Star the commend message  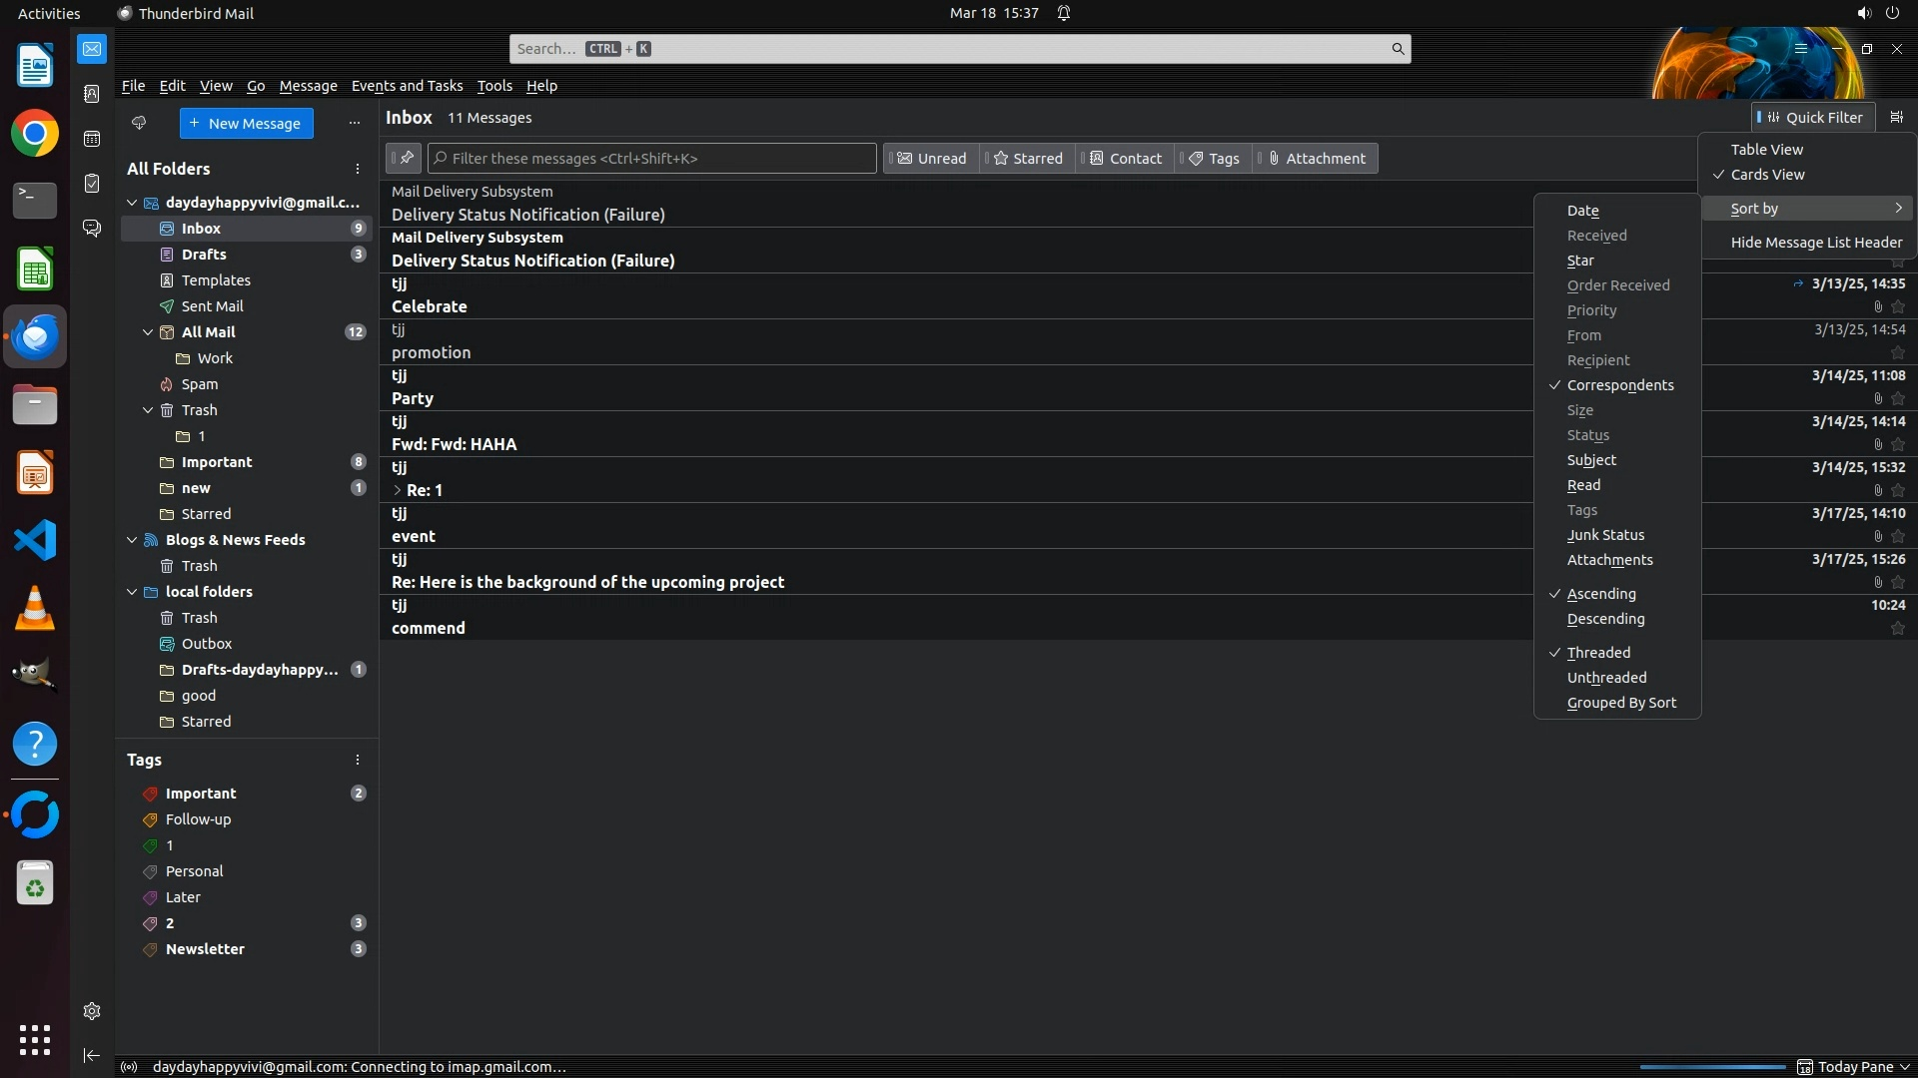point(1898,629)
